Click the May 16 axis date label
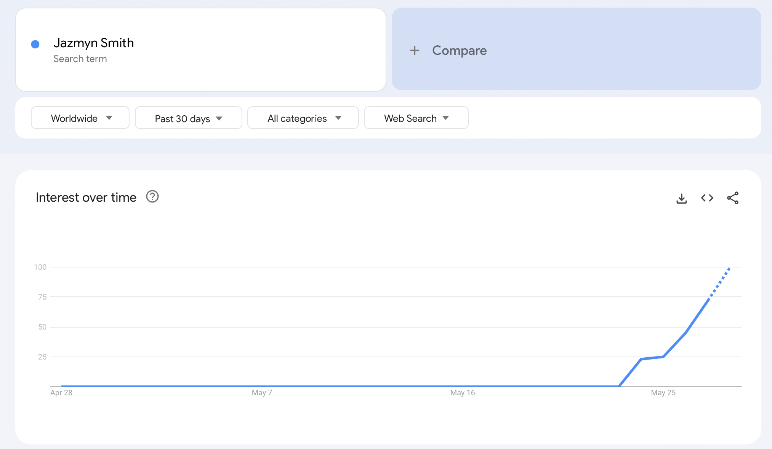This screenshot has width=772, height=449. click(462, 393)
